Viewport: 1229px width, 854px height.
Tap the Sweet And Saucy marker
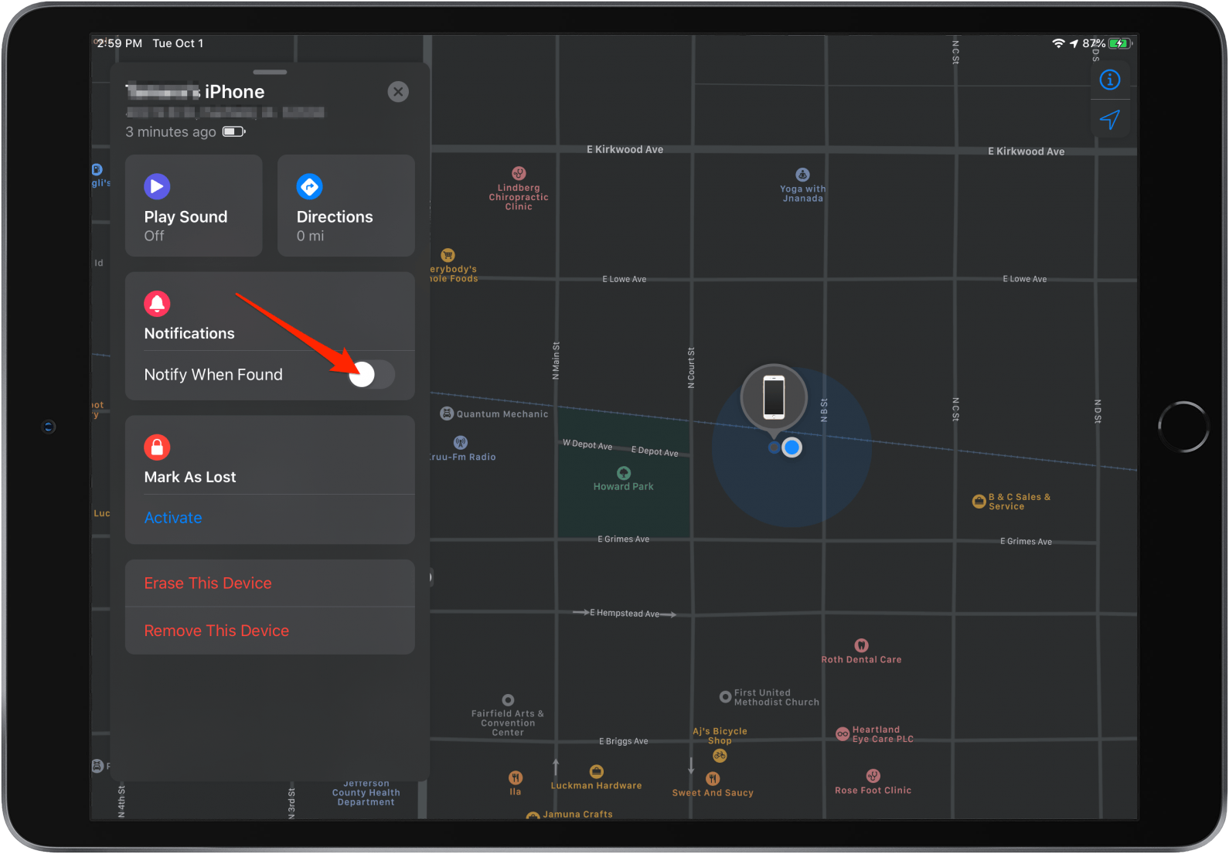pos(713,778)
